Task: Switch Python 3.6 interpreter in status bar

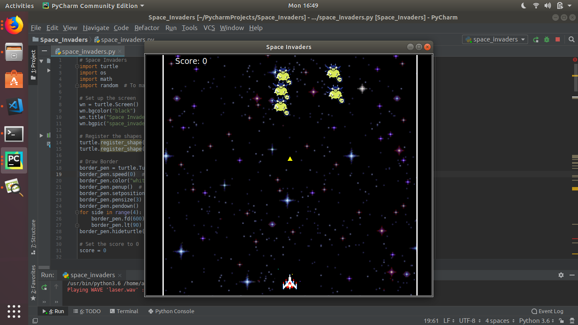Action: [x=537, y=321]
